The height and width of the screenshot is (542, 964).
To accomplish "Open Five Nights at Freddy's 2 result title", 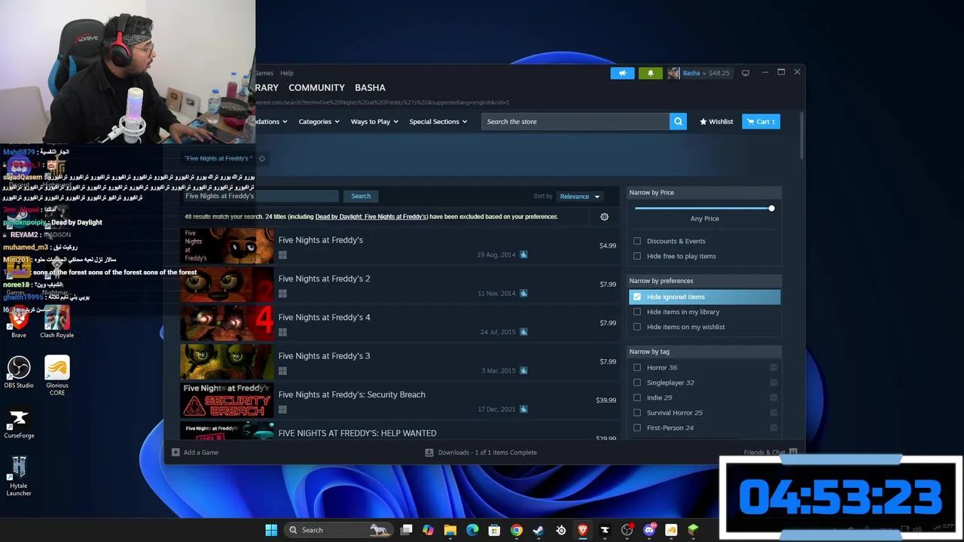I will pos(324,279).
